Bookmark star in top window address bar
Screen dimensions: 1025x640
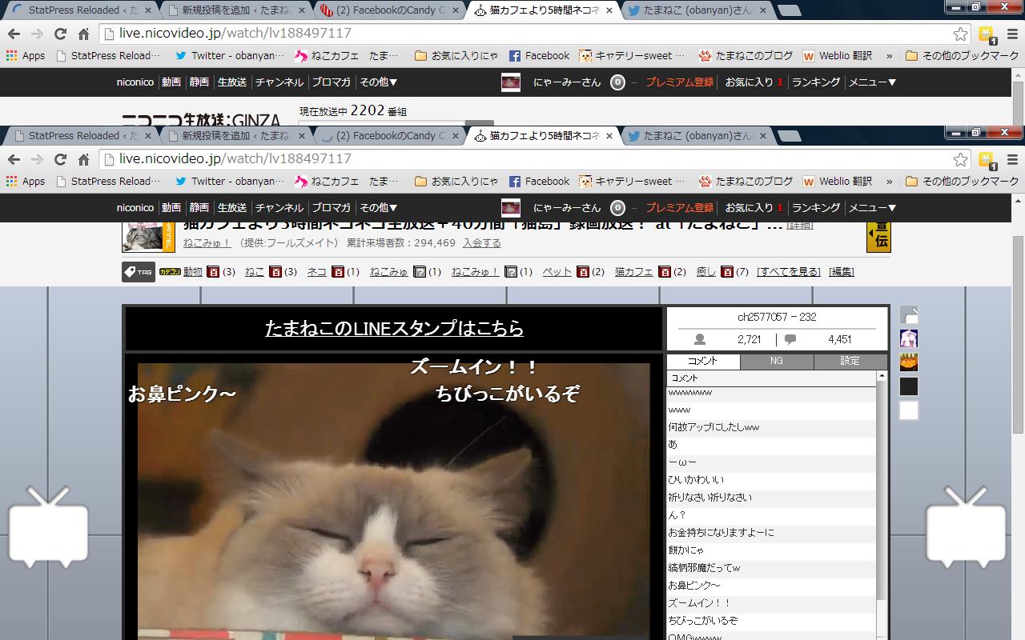pyautogui.click(x=960, y=34)
